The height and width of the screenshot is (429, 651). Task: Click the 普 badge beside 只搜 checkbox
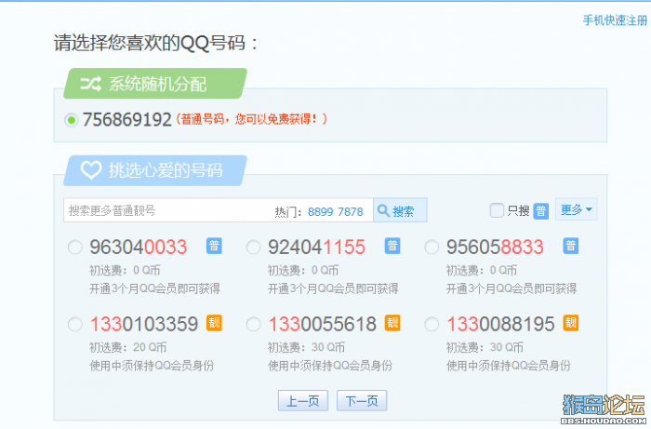click(541, 211)
